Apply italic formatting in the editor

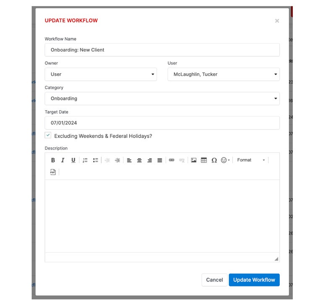(63, 160)
